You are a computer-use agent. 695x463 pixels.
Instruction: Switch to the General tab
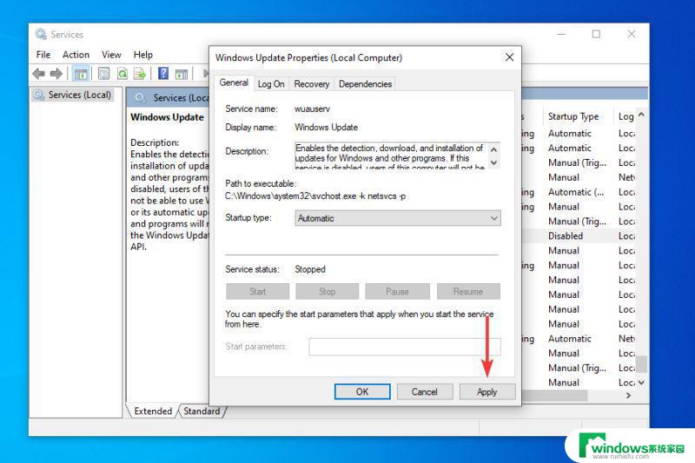[234, 83]
